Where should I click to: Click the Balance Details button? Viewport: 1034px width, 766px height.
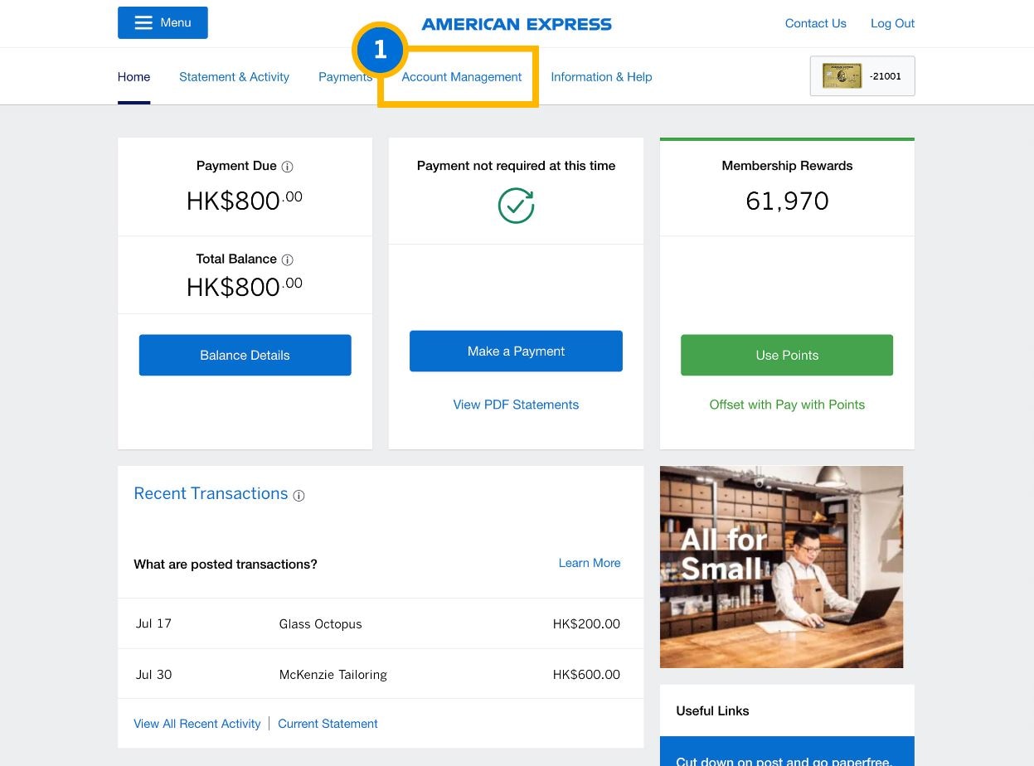[245, 355]
